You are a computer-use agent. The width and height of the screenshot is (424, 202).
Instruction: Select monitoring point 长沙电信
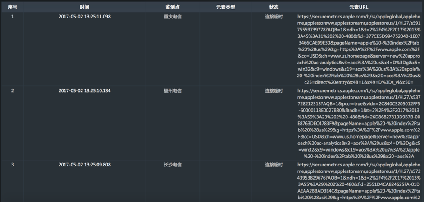click(x=173, y=165)
